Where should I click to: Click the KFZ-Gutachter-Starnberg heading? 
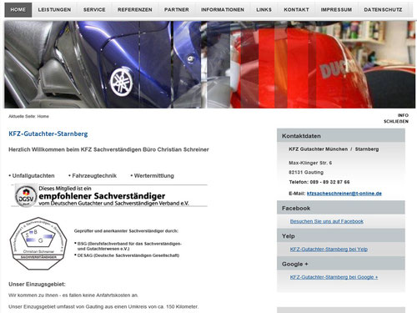(x=48, y=134)
